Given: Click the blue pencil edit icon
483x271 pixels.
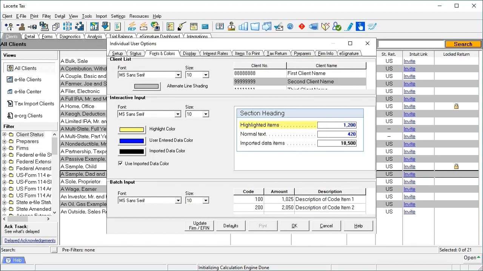Looking at the screenshot, I should tap(349, 26).
